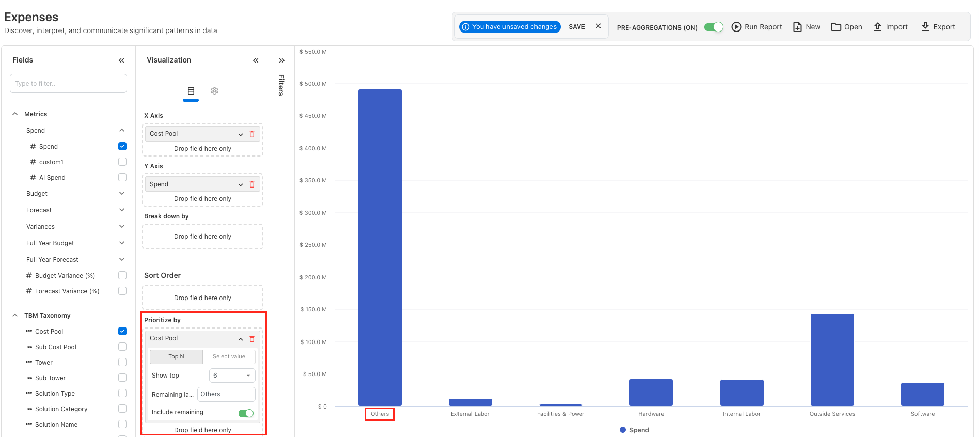Image resolution: width=979 pixels, height=437 pixels.
Task: Expand the Variances group
Action: click(x=122, y=226)
